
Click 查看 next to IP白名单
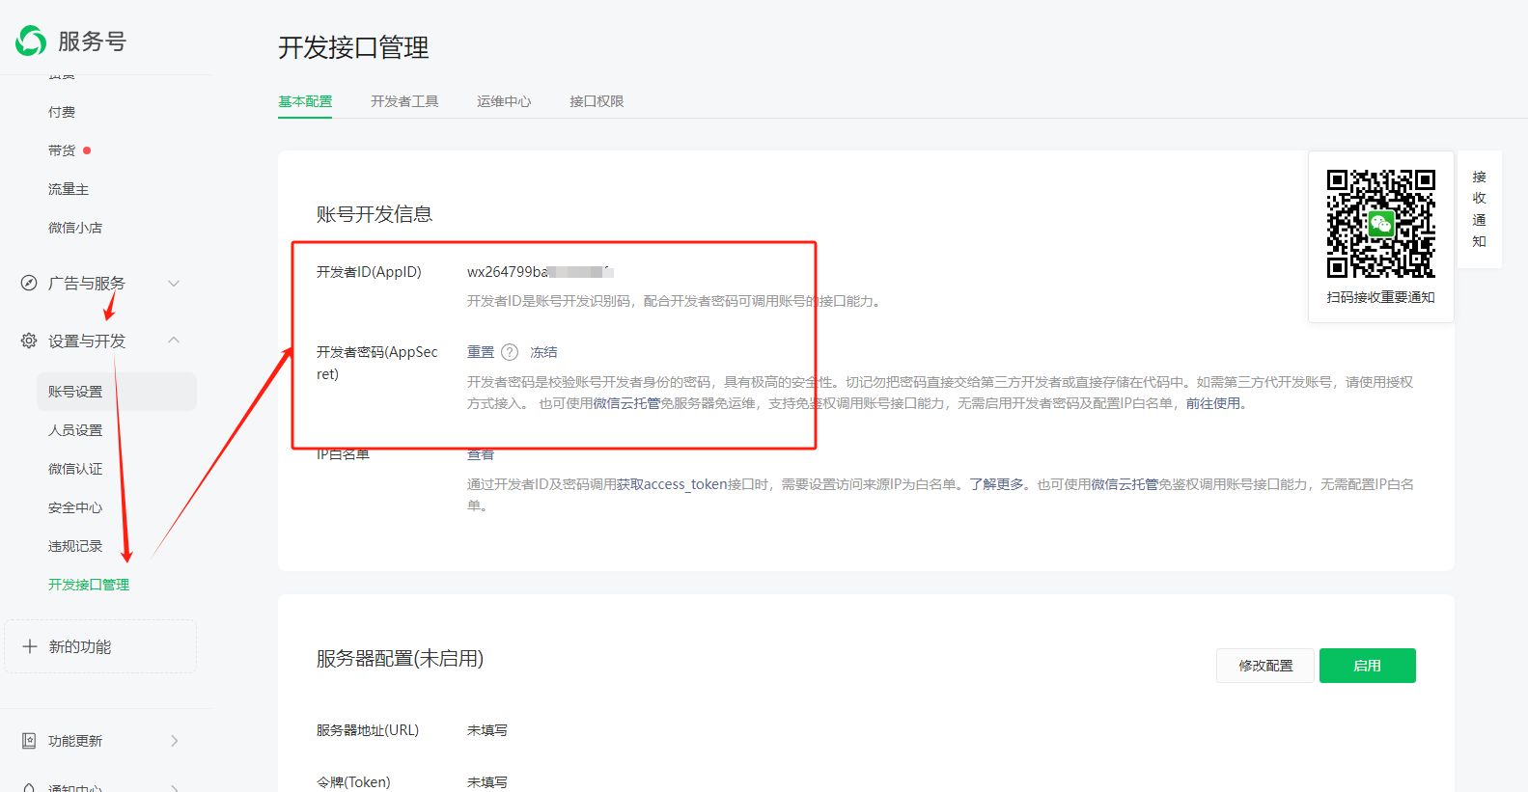pyautogui.click(x=481, y=454)
